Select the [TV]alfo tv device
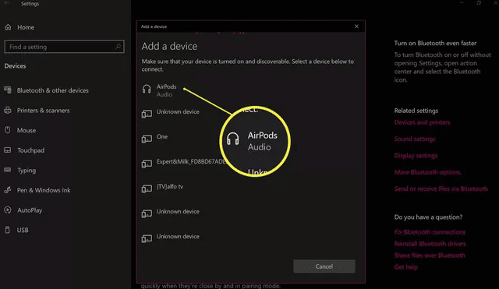Screen dimensions: 499x289 click(x=163, y=188)
